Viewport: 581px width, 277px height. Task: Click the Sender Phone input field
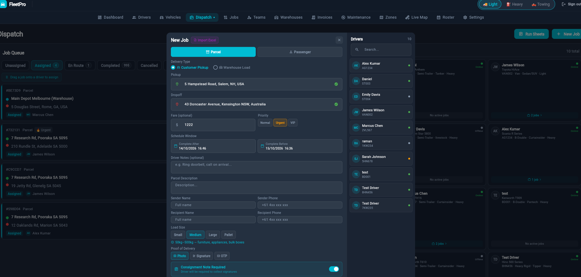(300, 205)
